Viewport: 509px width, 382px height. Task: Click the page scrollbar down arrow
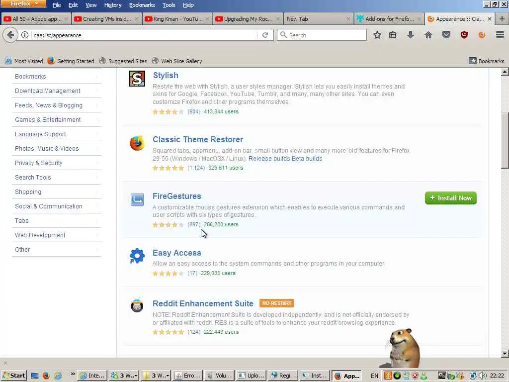pos(505,354)
